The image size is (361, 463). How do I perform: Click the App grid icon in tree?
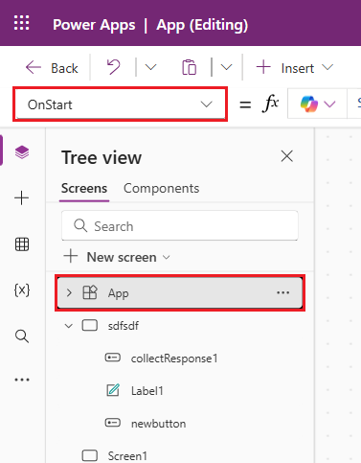click(90, 292)
